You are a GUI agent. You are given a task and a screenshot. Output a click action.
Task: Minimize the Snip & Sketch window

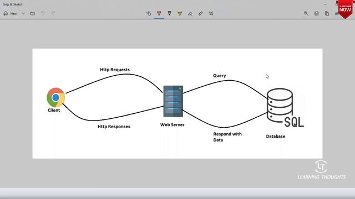click(x=325, y=4)
